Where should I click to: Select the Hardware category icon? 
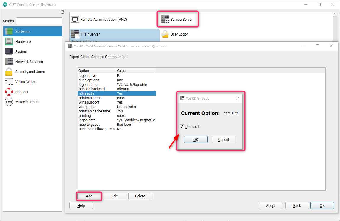9,41
